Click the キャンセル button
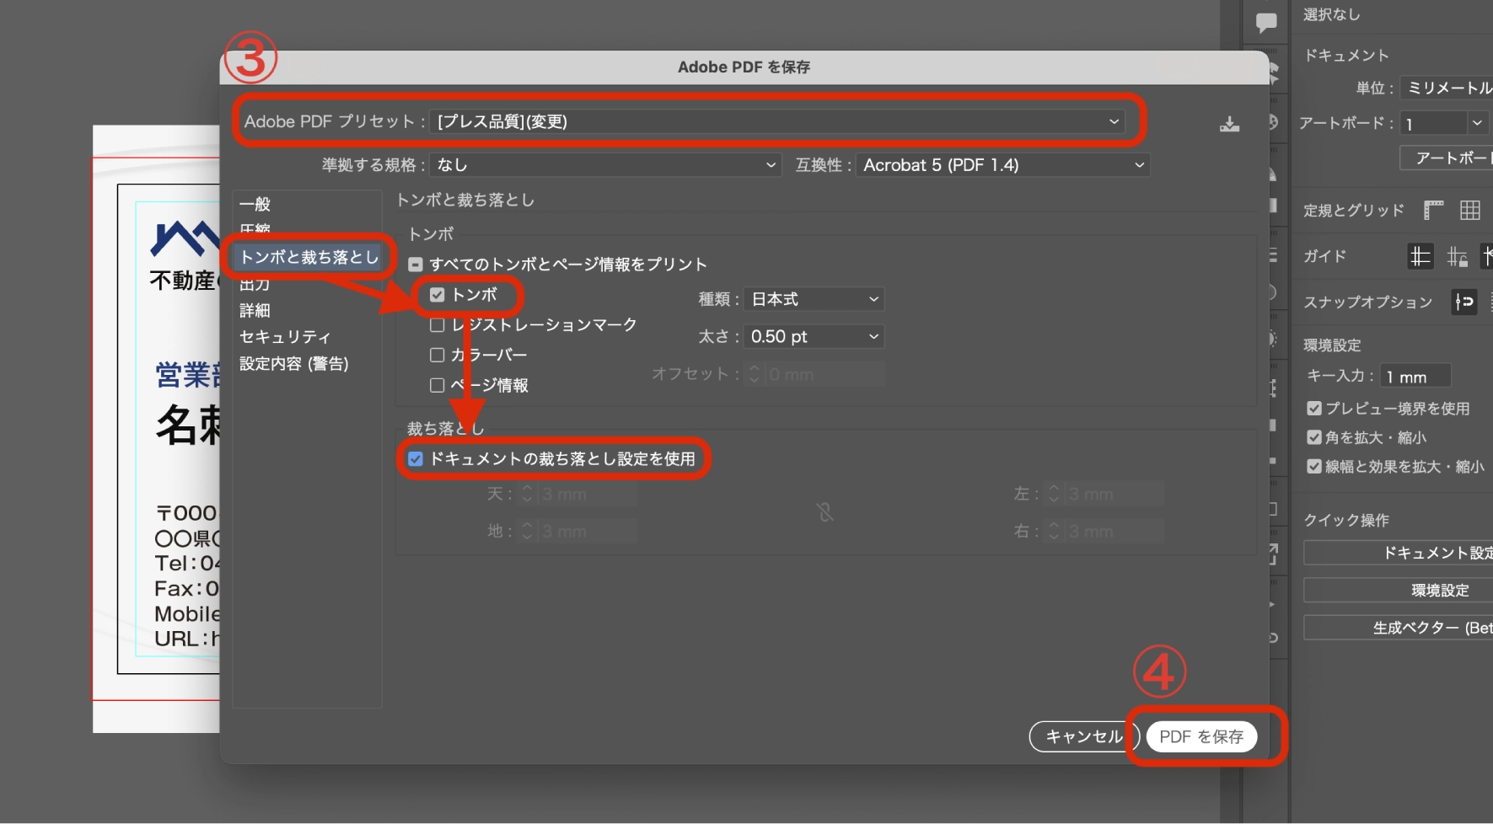 point(1084,736)
